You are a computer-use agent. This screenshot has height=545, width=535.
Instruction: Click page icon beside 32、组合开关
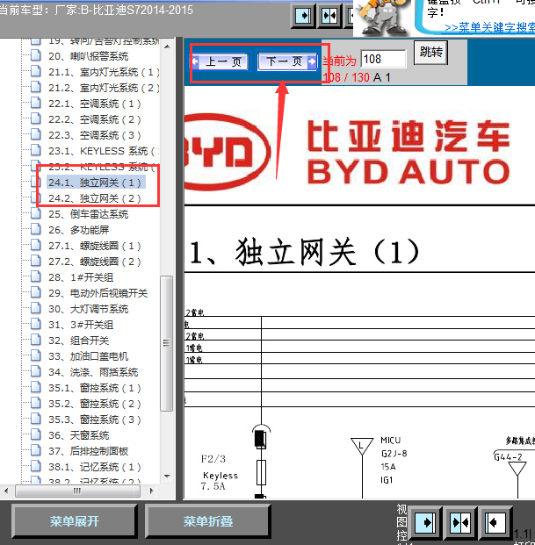(x=35, y=340)
